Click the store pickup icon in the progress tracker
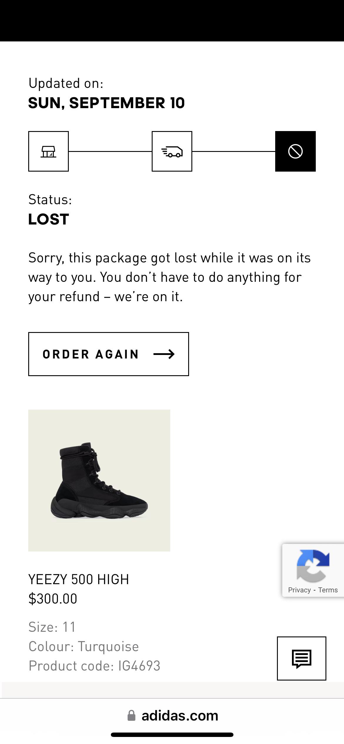Screen dimensions: 344x744 49,151
